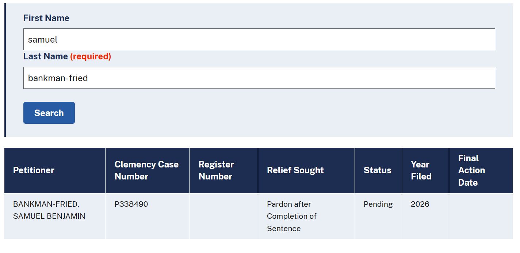520x253 pixels.
Task: Select the Clemency Case Number column header
Action: [x=147, y=170]
